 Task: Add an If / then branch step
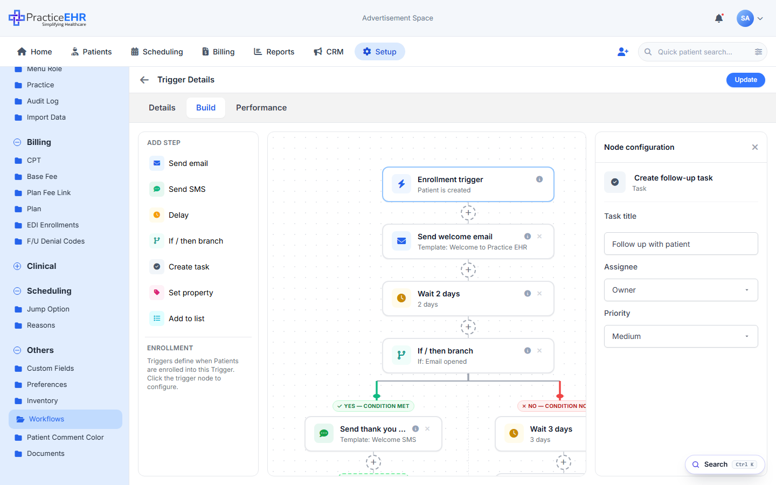click(x=198, y=241)
